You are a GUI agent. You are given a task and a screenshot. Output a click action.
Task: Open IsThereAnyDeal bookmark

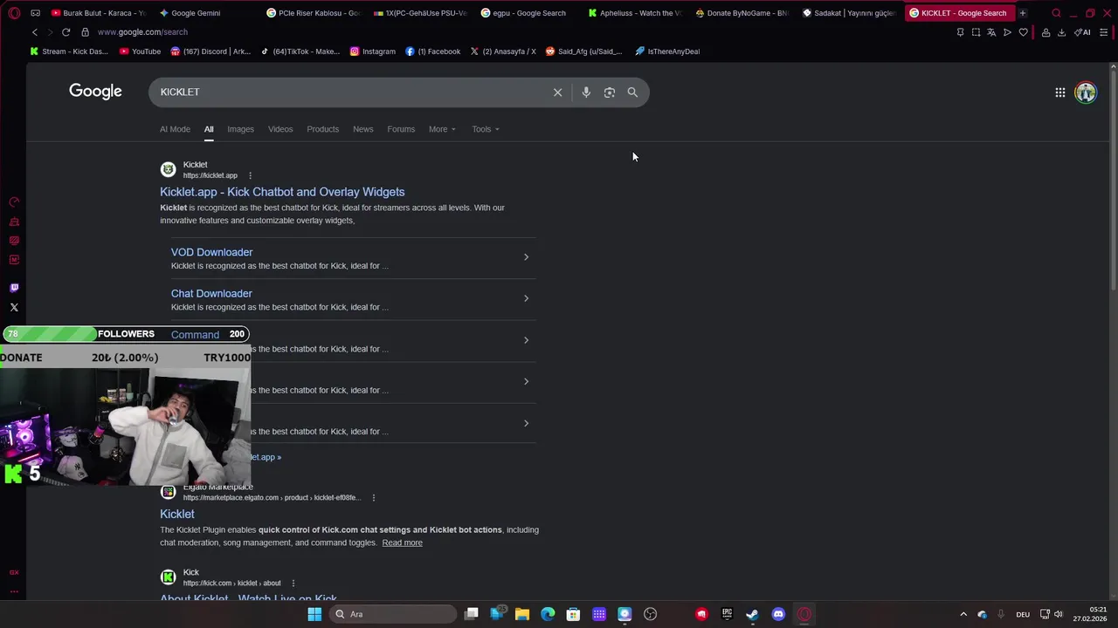click(667, 51)
